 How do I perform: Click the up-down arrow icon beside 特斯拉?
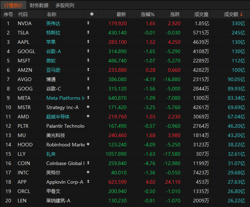88,33
